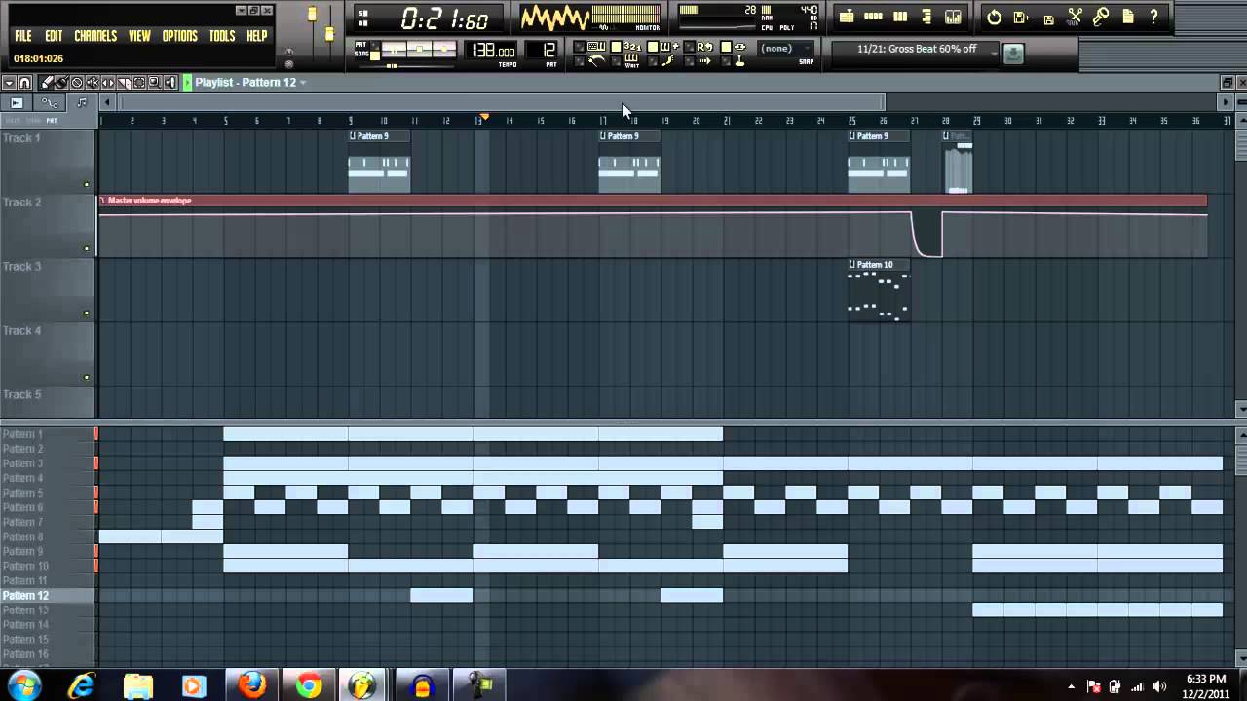Switch playlist to automation clips focus tab
The image size is (1247, 701).
49,102
